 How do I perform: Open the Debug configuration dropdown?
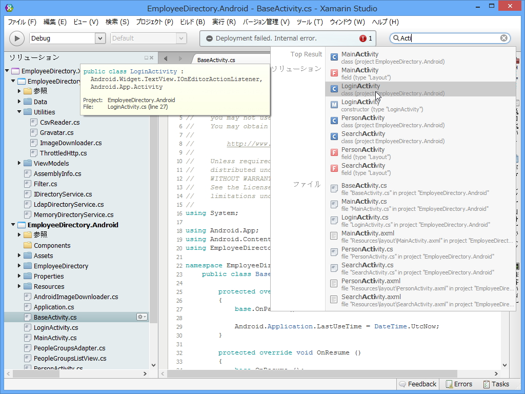[100, 38]
